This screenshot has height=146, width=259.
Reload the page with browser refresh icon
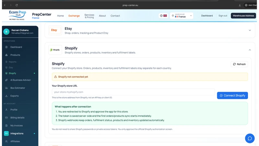17,5
